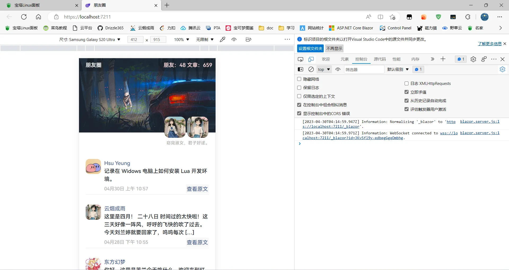Toggle the console sidebar icon
This screenshot has width=509, height=270.
click(301, 69)
